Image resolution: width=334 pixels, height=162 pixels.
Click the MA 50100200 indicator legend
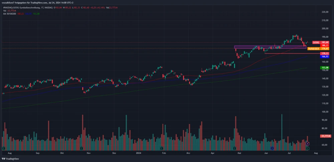pos(10,13)
